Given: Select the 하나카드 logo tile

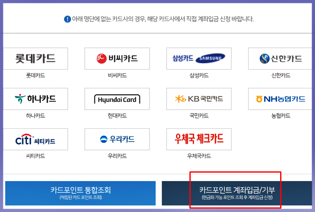Looking at the screenshot, I should point(36,99).
